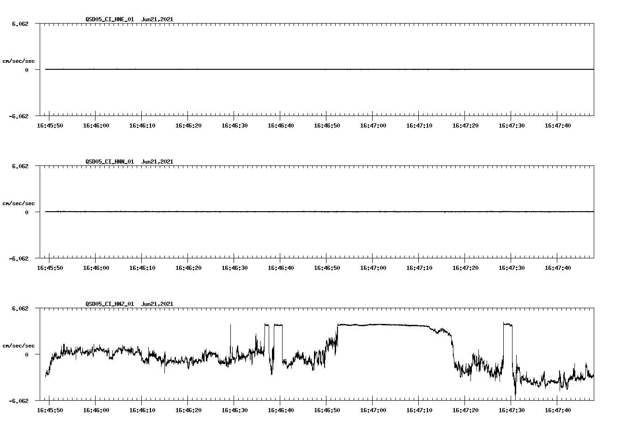Click the -6.062 lower limit of HNN plot
Screen dimensions: 627x427
(19, 258)
